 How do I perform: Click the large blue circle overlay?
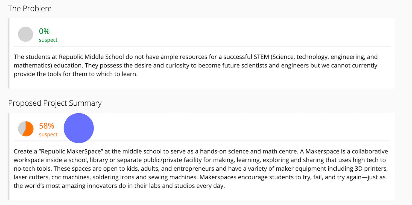[x=79, y=128]
